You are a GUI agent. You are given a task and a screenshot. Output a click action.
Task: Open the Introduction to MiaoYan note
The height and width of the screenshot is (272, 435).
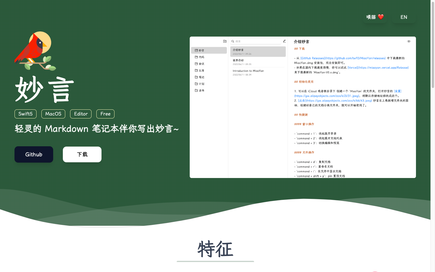[x=258, y=73]
